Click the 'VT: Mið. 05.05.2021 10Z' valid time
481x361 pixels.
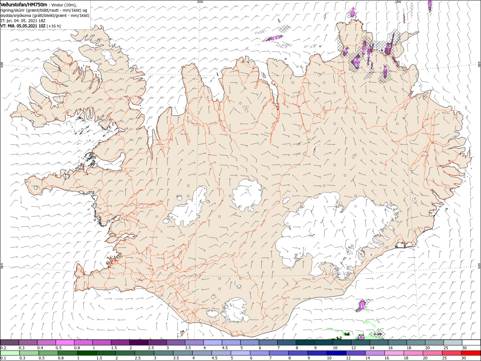coord(23,26)
